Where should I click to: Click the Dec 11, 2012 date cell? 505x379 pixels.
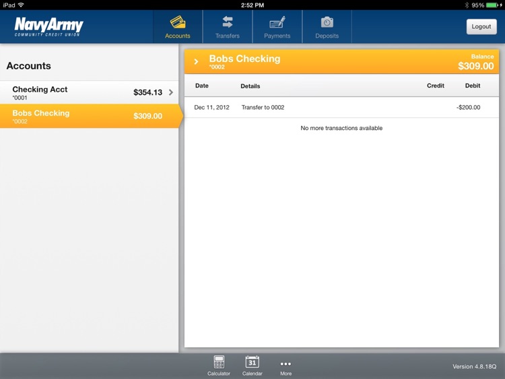(211, 108)
